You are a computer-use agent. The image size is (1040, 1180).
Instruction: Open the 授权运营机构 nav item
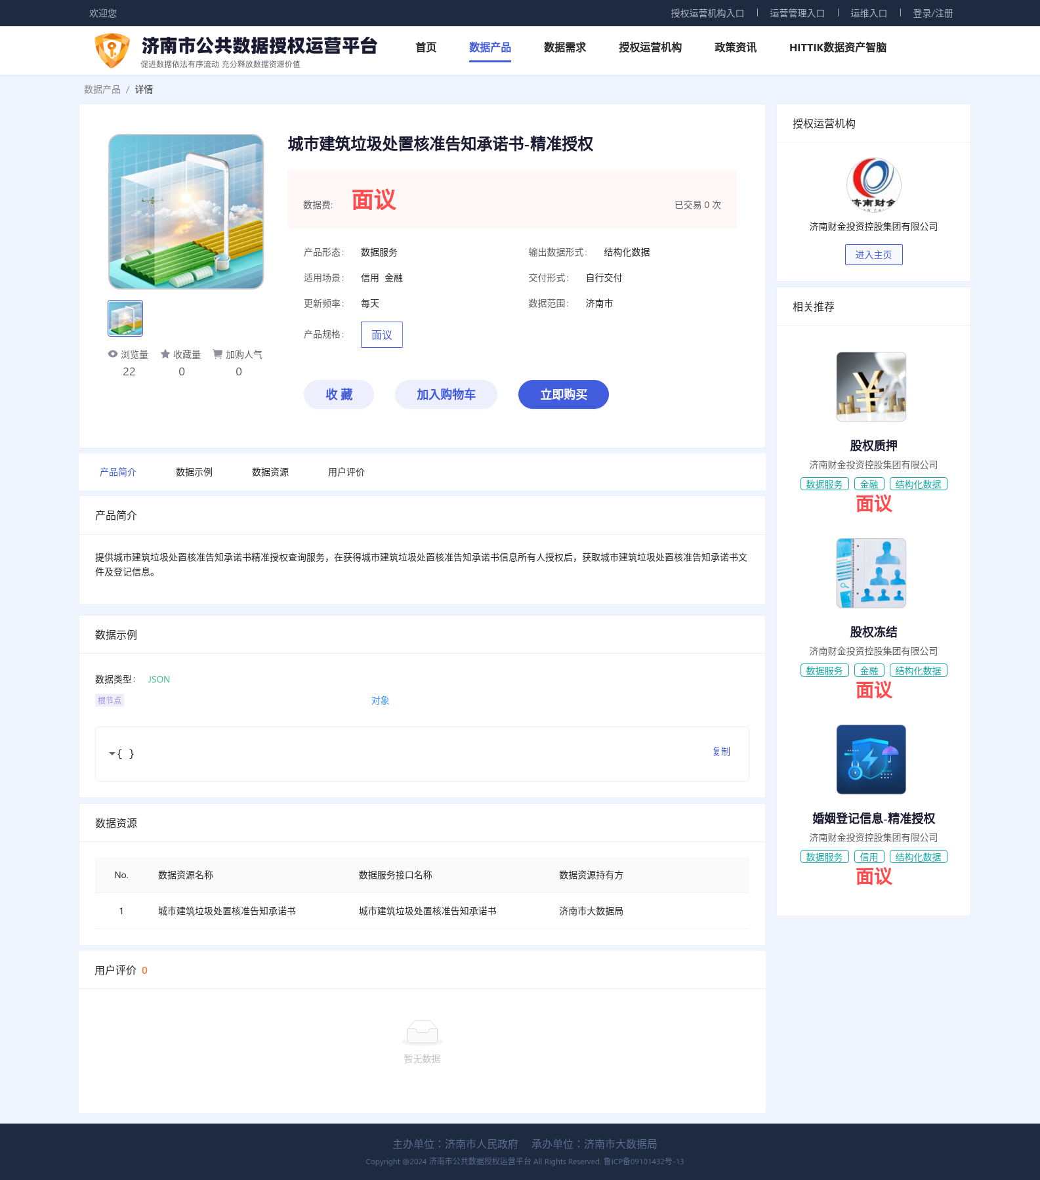650,47
